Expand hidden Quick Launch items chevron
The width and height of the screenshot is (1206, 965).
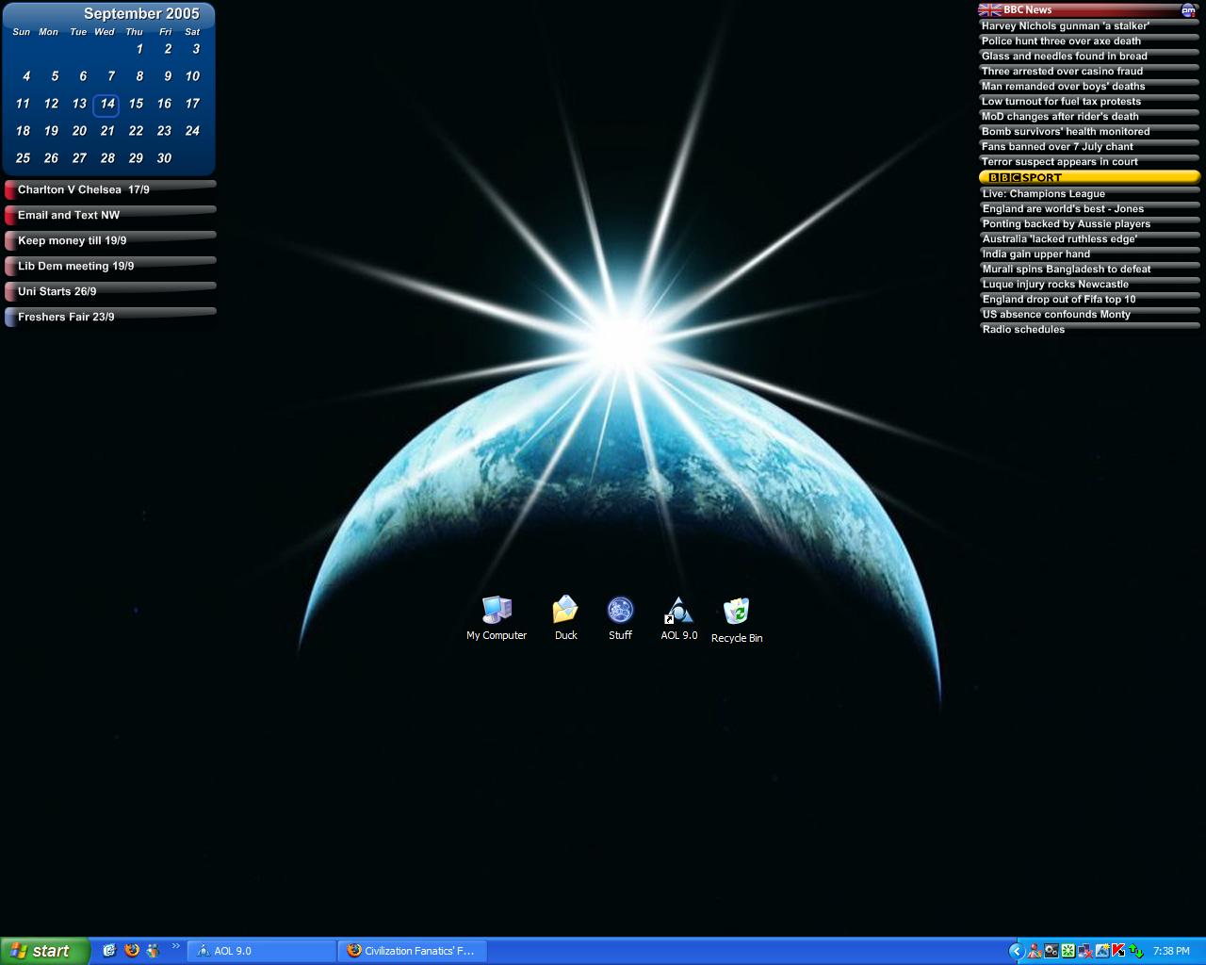coord(175,946)
